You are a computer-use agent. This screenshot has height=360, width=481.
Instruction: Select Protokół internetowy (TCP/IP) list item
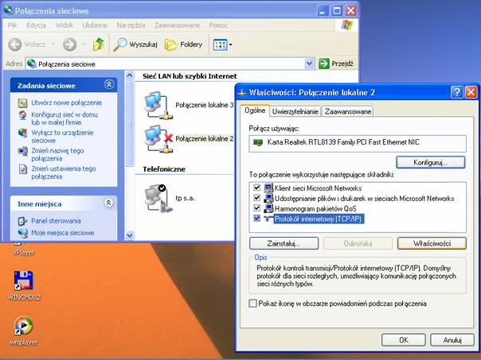point(319,219)
